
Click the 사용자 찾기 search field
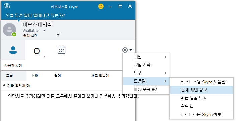(62, 65)
